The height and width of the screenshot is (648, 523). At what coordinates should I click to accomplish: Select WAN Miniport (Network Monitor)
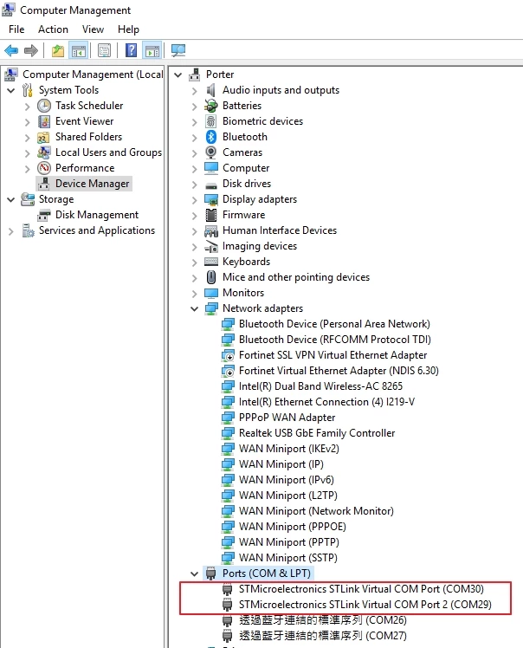click(x=316, y=511)
